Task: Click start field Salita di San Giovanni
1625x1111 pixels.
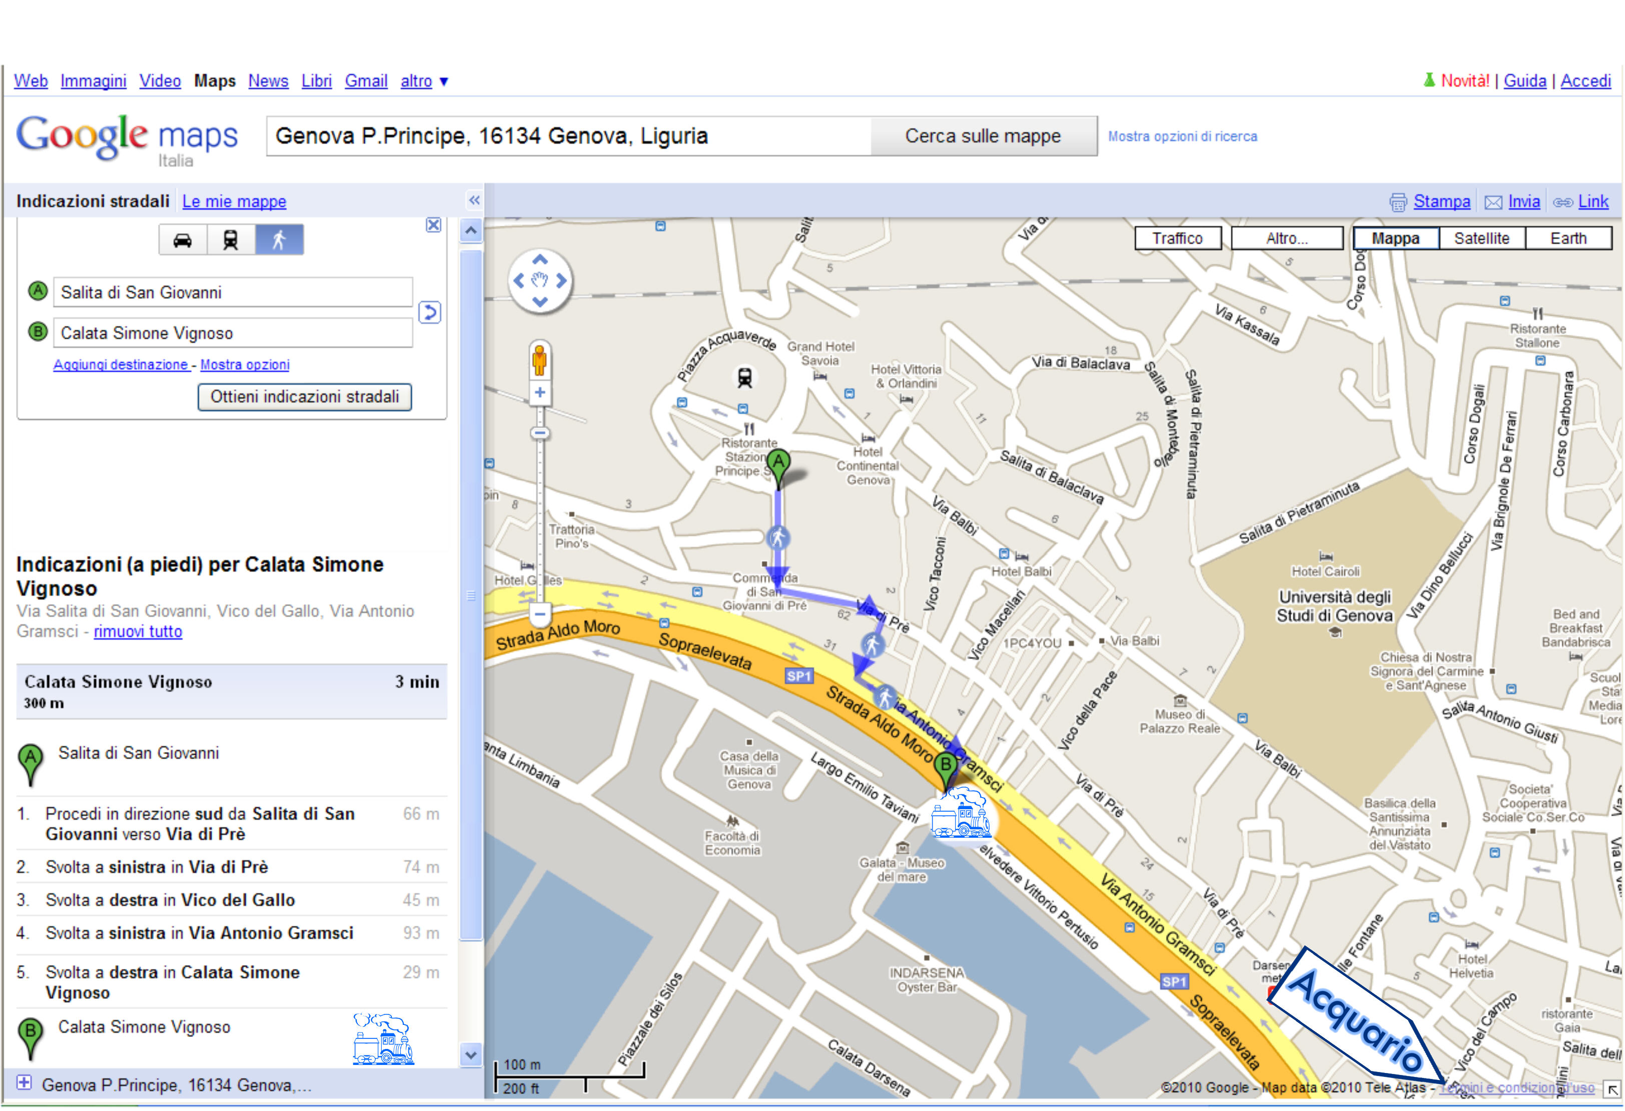Action: point(233,292)
